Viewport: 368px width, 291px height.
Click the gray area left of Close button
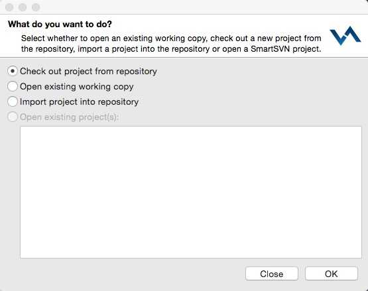point(131,274)
